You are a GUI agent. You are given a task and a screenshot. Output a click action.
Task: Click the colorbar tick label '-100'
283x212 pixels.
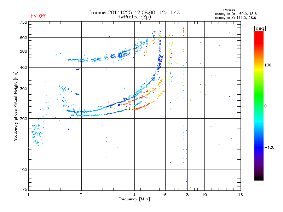pos(270,147)
